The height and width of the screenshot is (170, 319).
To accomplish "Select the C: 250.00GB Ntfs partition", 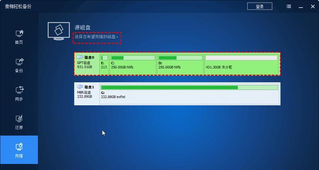I will (133, 64).
